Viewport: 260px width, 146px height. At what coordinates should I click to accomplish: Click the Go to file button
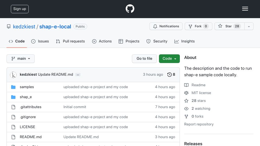[144, 59]
